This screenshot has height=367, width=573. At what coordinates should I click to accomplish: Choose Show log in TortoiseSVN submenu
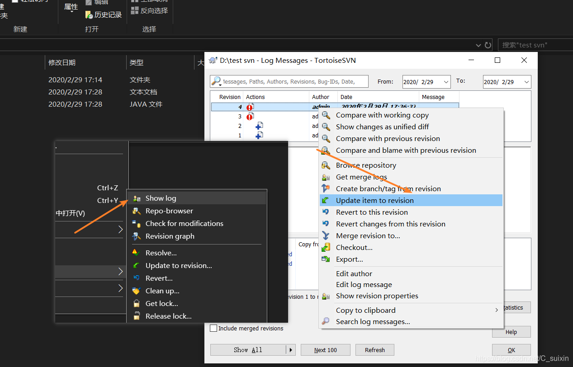tap(197, 198)
